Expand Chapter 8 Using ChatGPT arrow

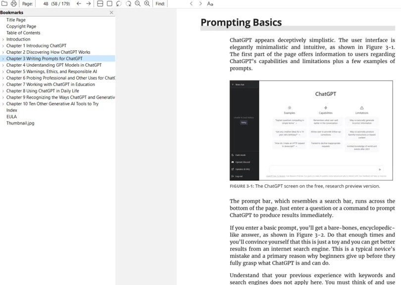[x=3, y=91]
